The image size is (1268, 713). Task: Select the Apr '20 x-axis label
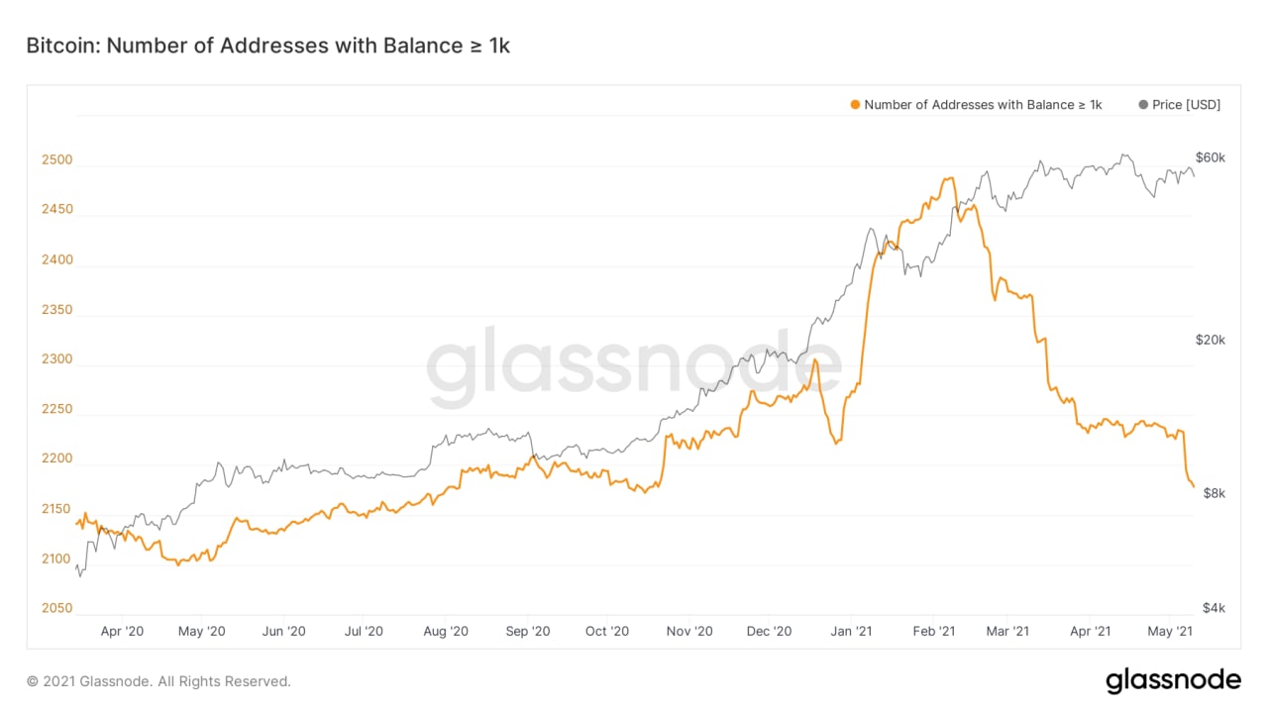[123, 631]
